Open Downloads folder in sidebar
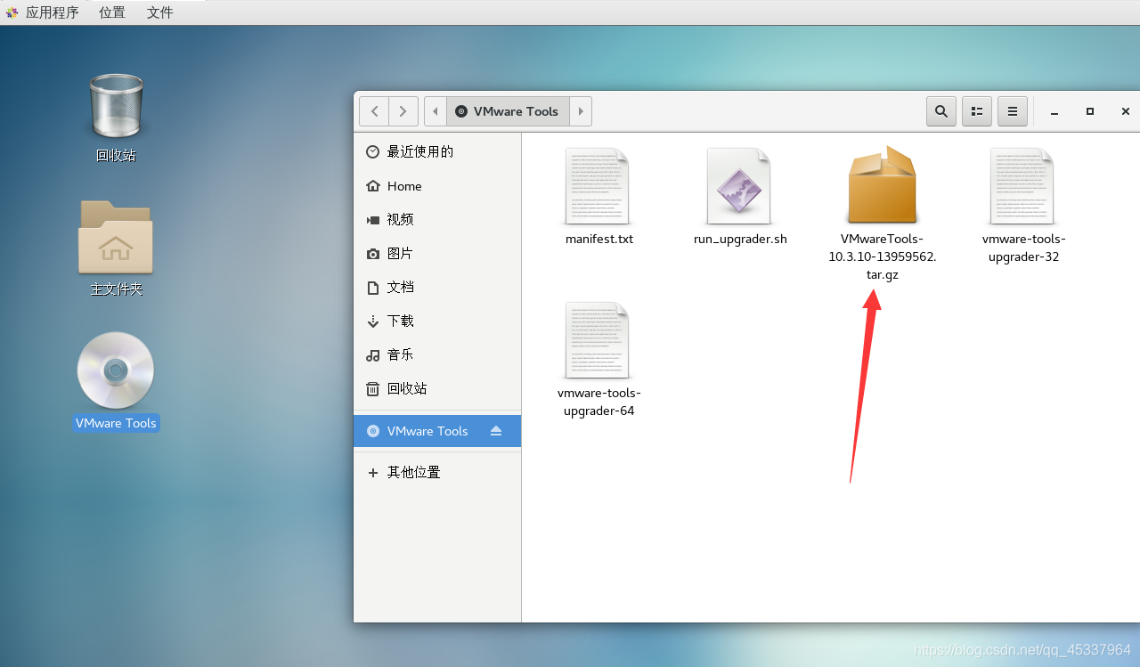 (x=437, y=321)
